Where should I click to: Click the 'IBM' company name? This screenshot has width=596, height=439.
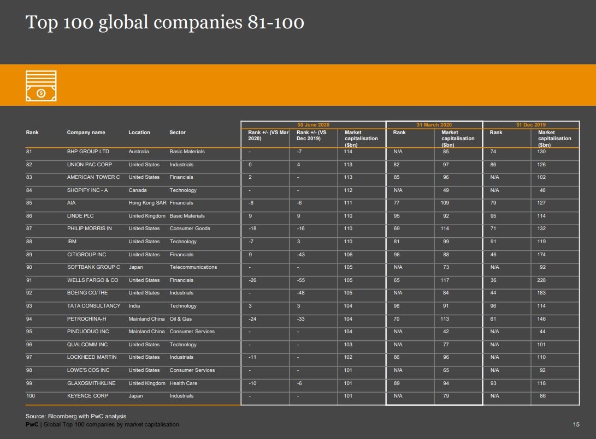point(72,242)
